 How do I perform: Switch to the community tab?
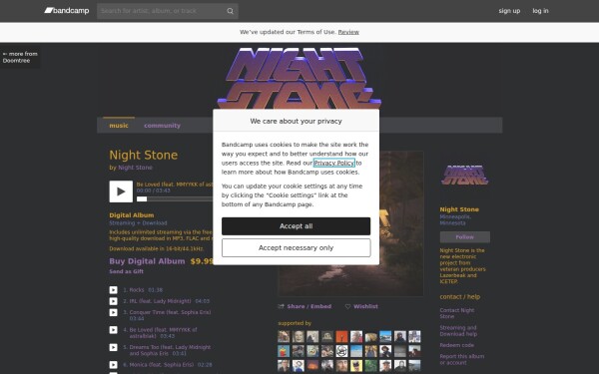[162, 126]
